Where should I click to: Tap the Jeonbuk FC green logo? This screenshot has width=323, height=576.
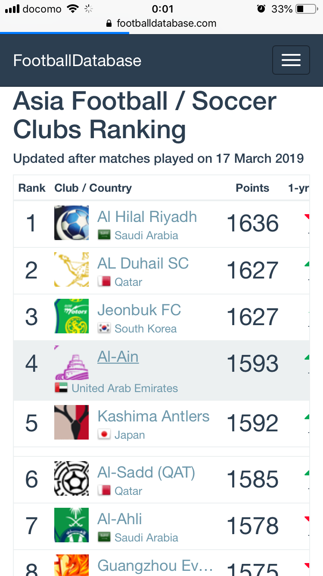coord(71,316)
